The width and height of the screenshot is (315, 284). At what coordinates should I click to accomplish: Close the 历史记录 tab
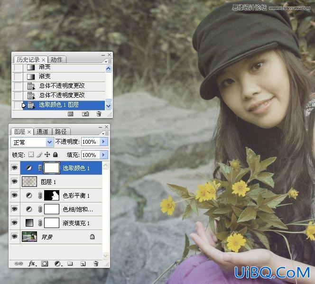pyautogui.click(x=43, y=60)
